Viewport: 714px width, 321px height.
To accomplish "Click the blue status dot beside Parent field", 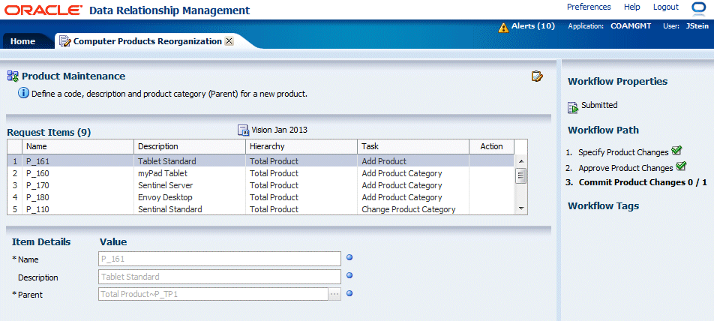I will (x=349, y=293).
